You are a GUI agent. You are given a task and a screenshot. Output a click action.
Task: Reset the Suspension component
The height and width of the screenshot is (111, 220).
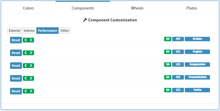click(x=16, y=66)
